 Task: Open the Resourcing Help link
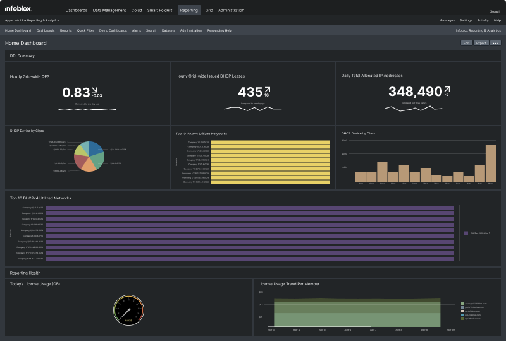point(219,30)
